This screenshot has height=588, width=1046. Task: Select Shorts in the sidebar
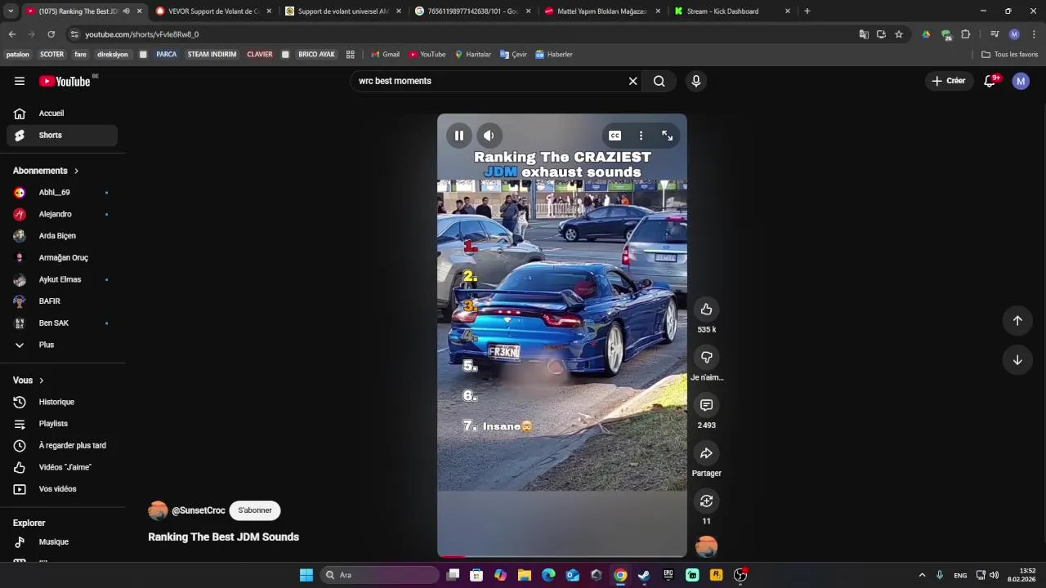click(62, 136)
